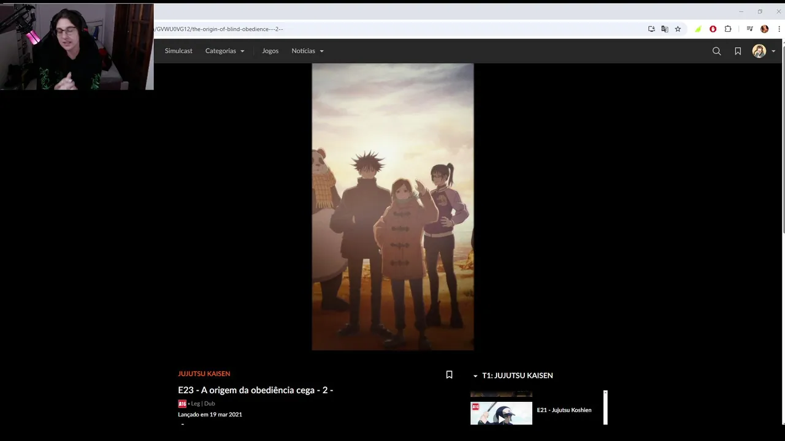Image resolution: width=785 pixels, height=441 pixels.
Task: Open the JUJUTSU KAISEN series link
Action: click(204, 374)
